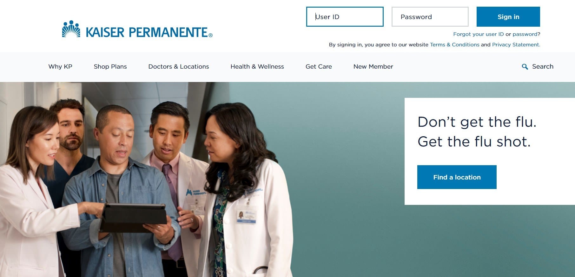The image size is (575, 277).
Task: Open the Why KP menu
Action: [x=60, y=66]
